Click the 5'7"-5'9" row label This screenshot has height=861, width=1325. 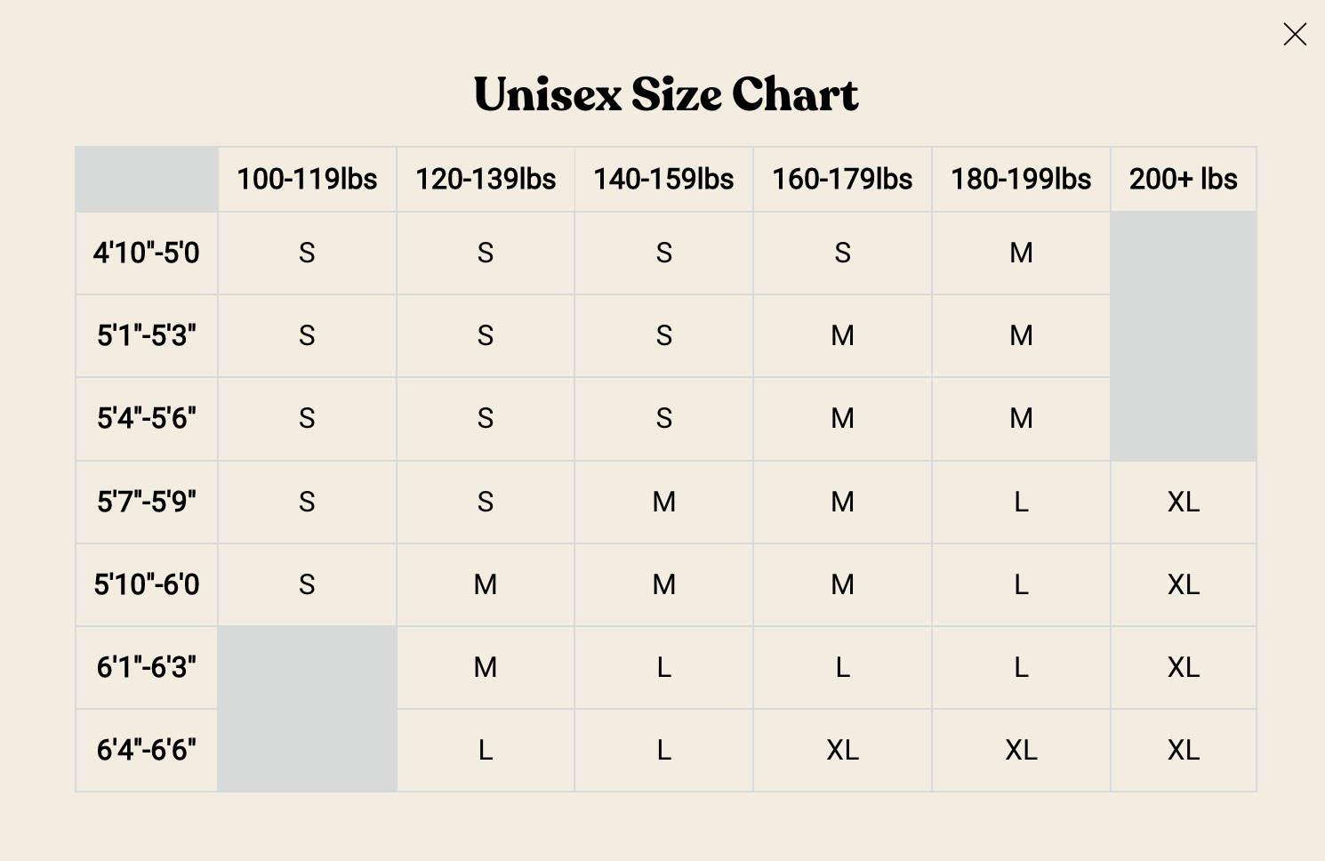147,503
